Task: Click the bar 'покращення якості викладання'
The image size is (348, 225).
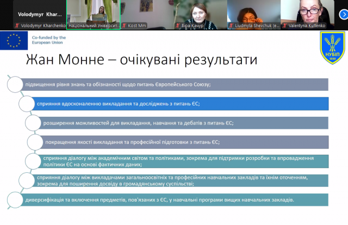Action: click(x=185, y=142)
